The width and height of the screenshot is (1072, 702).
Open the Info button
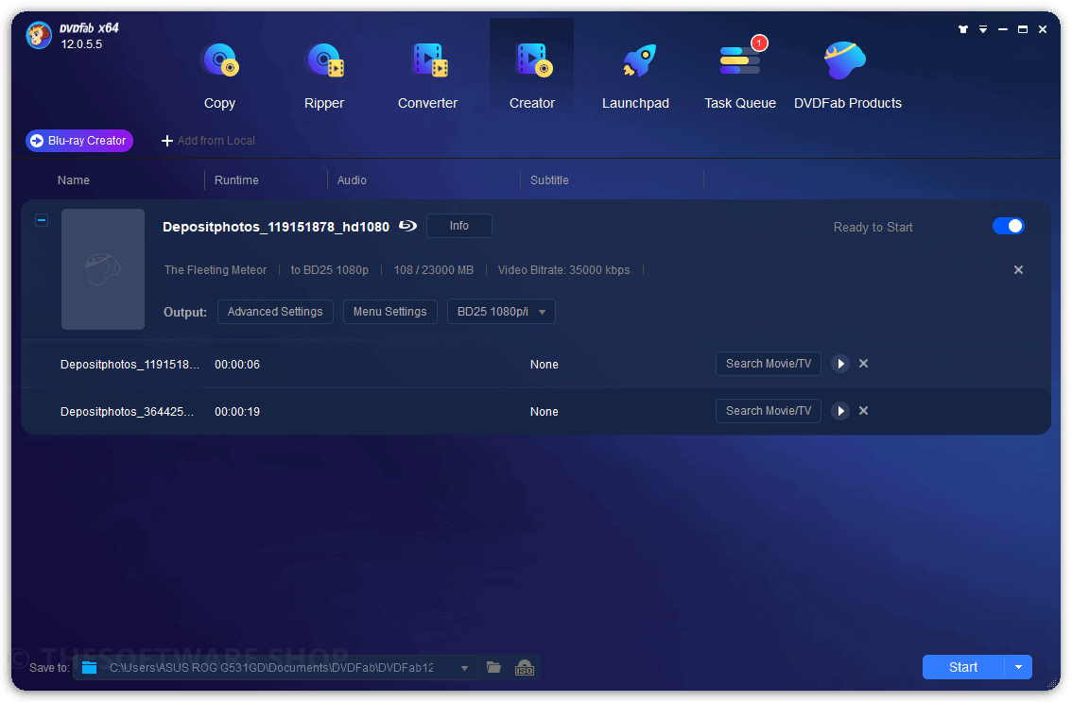tap(459, 226)
